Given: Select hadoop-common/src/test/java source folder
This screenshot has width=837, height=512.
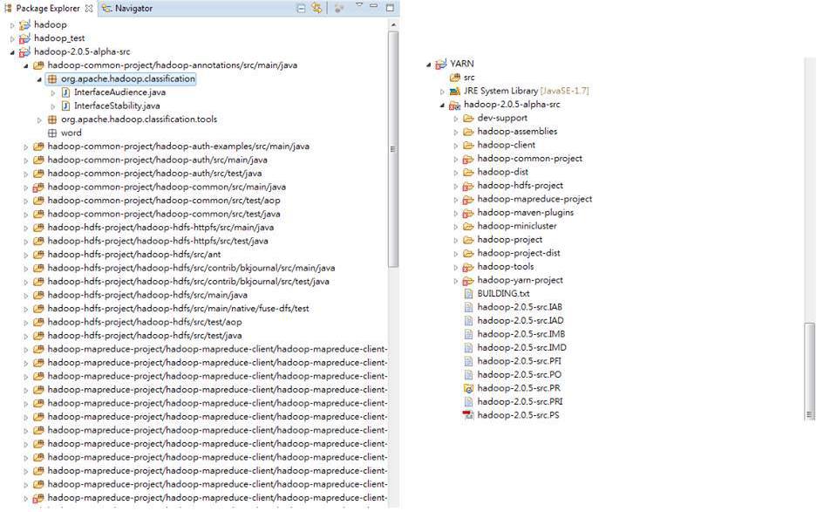Looking at the screenshot, I should click(x=164, y=214).
